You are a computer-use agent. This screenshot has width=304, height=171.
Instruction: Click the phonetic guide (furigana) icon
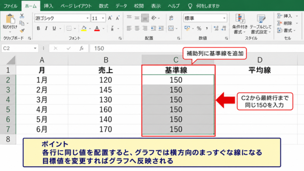(112, 28)
